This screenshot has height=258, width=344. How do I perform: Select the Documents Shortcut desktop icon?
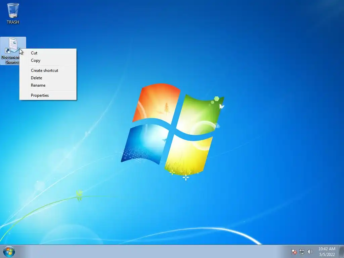[13, 51]
